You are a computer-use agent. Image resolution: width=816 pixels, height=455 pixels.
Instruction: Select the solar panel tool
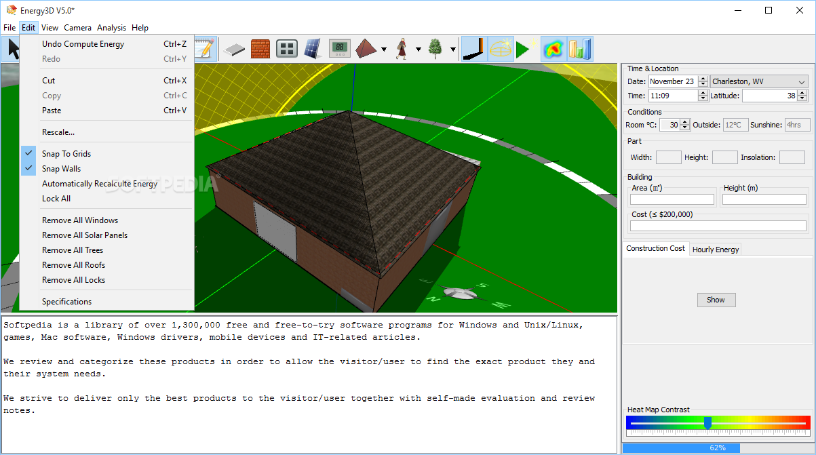pos(313,49)
